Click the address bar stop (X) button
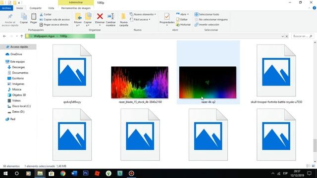The width and height of the screenshot is (317, 178). [x=287, y=36]
